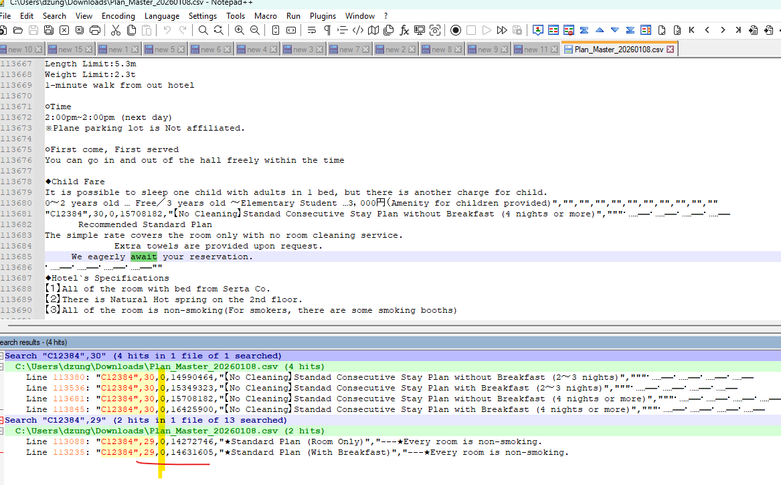
Task: Open Find with the magnifier icon
Action: 203,30
